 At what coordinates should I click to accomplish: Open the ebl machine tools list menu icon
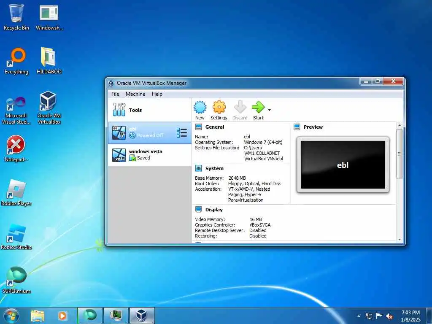click(x=182, y=132)
